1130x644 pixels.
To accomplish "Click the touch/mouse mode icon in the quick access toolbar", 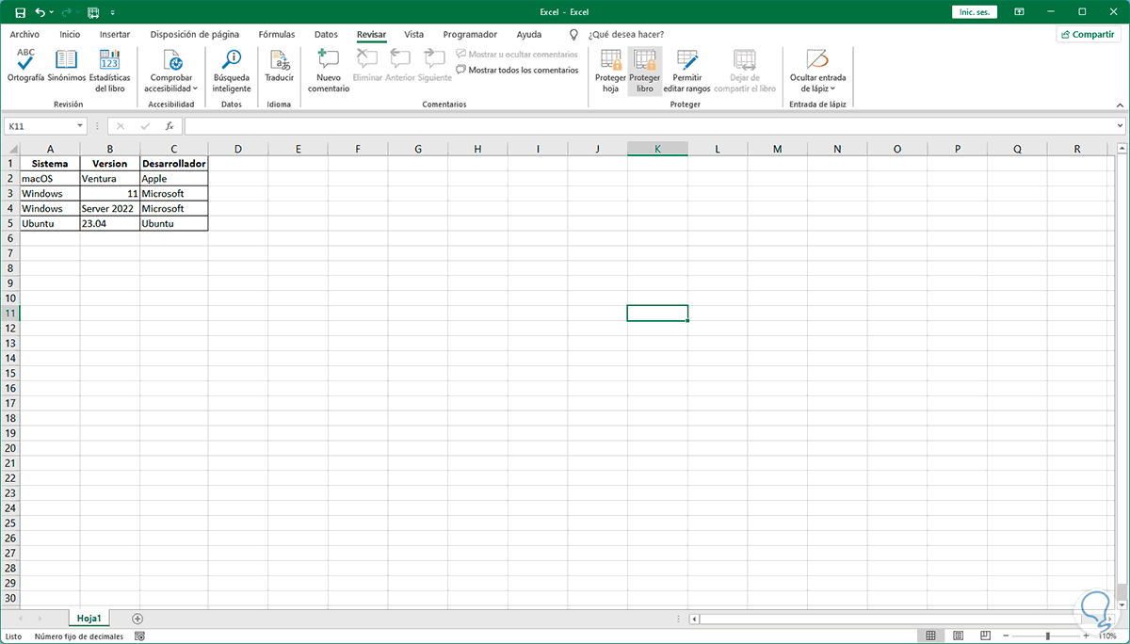I will click(93, 12).
